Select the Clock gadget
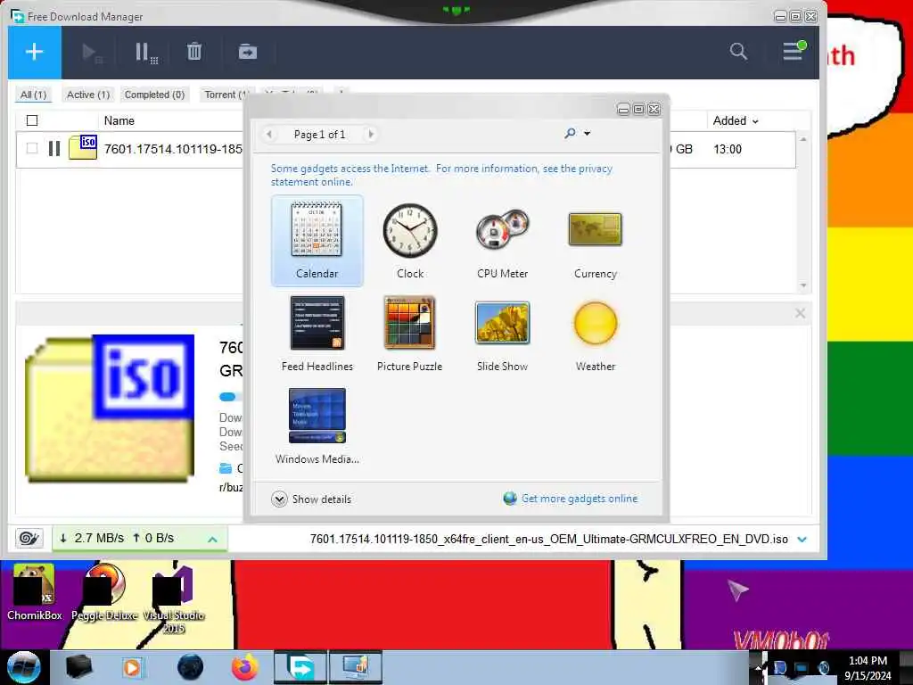 [410, 241]
